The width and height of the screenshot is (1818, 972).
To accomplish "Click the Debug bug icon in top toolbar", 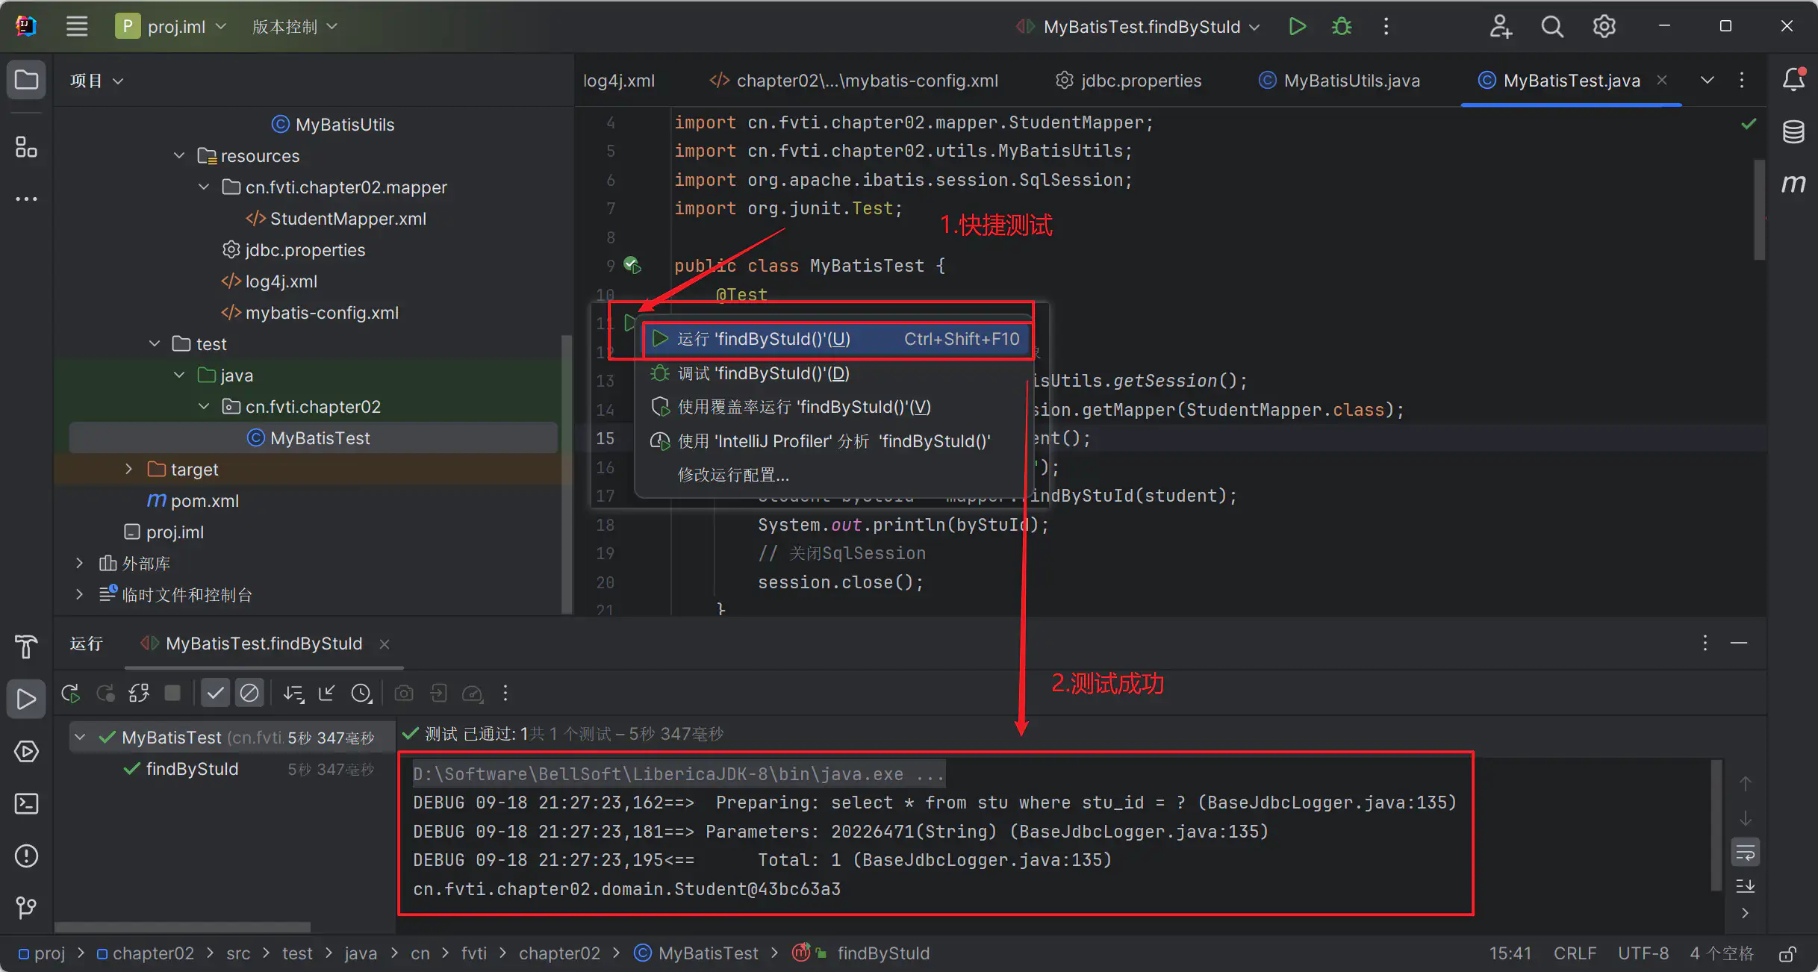I will (x=1342, y=26).
